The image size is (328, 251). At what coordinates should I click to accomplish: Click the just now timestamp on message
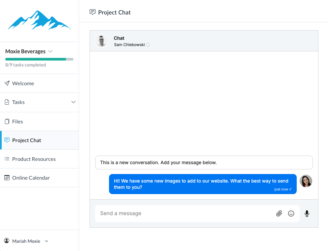click(281, 189)
